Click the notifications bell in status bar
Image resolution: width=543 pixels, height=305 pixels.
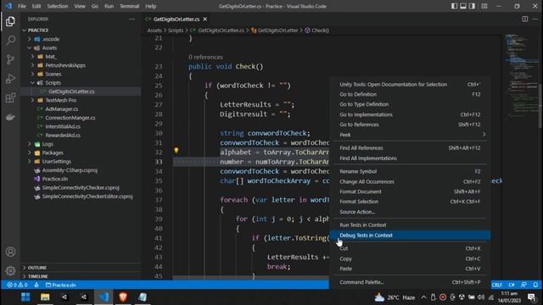click(535, 285)
